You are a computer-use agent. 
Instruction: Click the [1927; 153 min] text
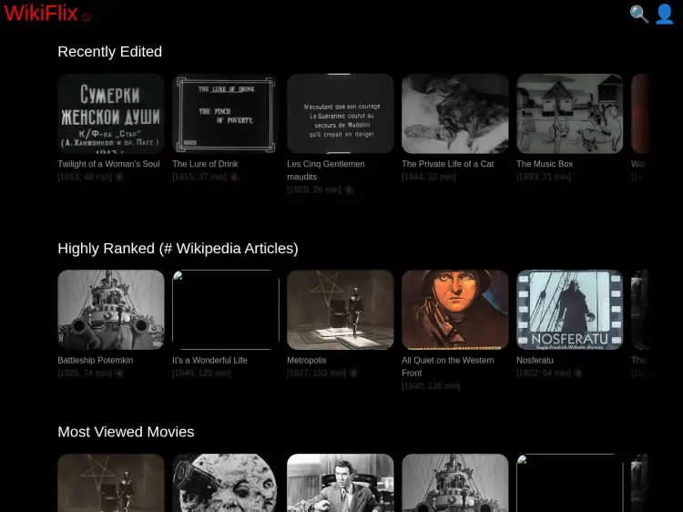316,374
